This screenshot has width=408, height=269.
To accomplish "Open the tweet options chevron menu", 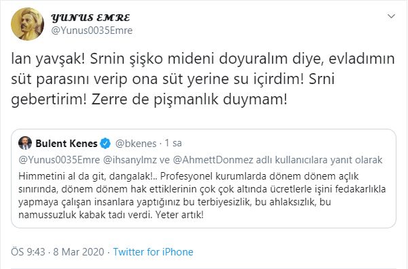I will pos(391,17).
